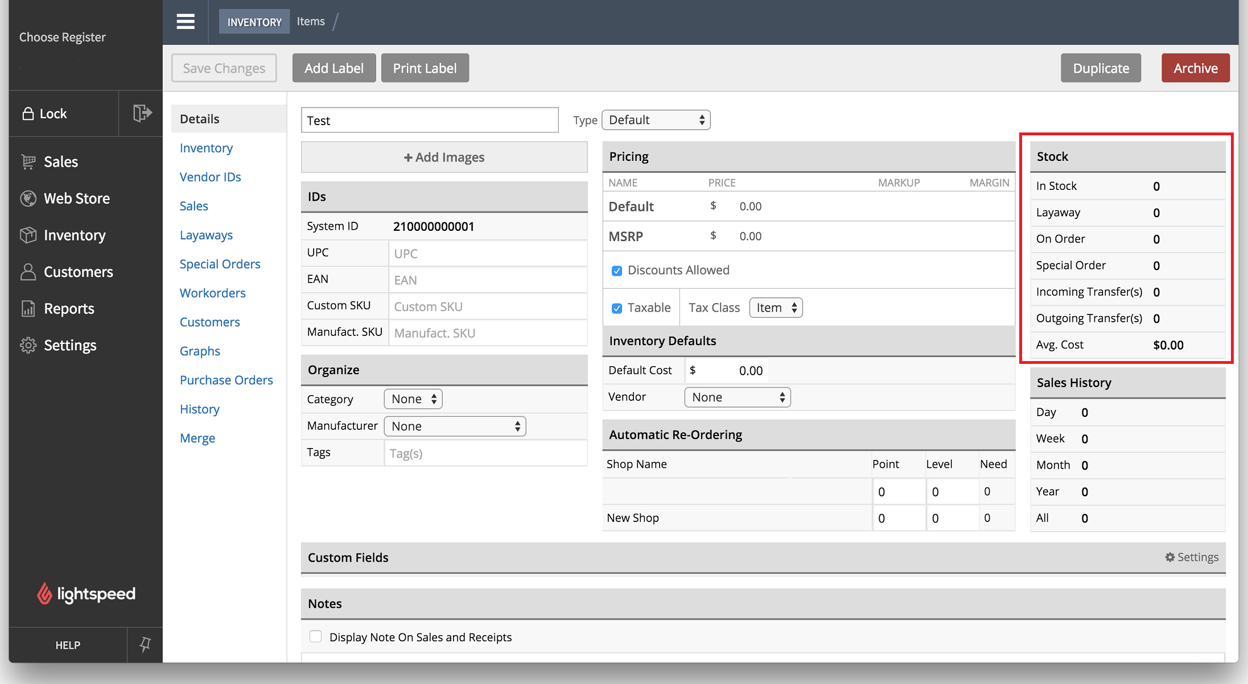The width and height of the screenshot is (1248, 684).
Task: Click the Duplicate button
Action: (x=1101, y=68)
